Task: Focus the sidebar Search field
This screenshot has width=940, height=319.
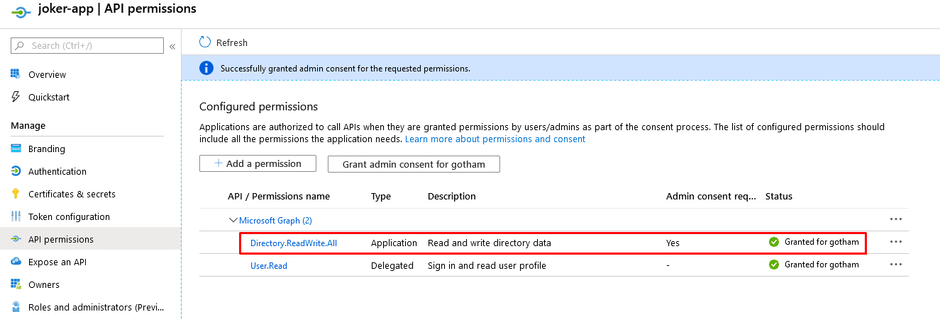Action: [87, 46]
